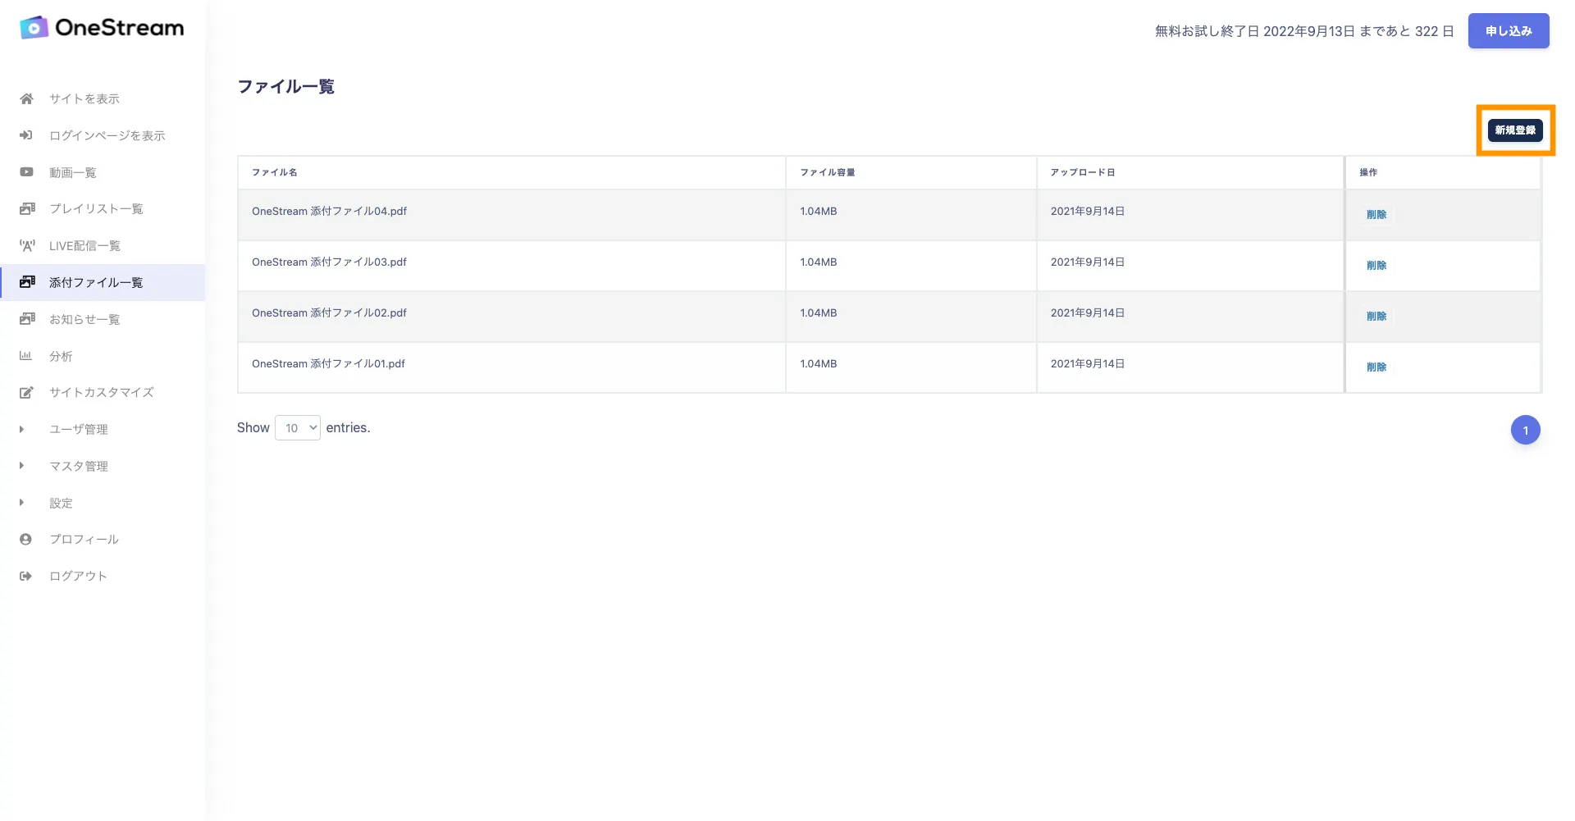Click 1.04MB size in 添付ファイル04 row

[819, 212]
